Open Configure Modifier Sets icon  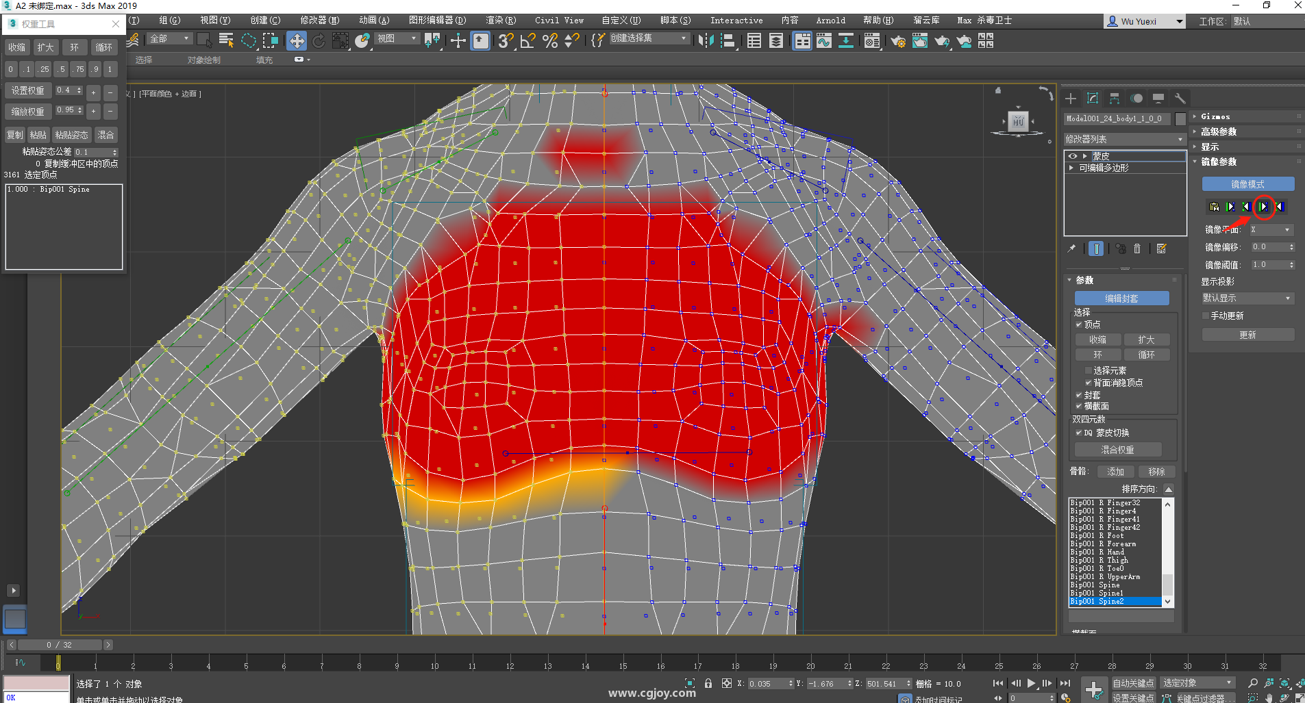1162,248
